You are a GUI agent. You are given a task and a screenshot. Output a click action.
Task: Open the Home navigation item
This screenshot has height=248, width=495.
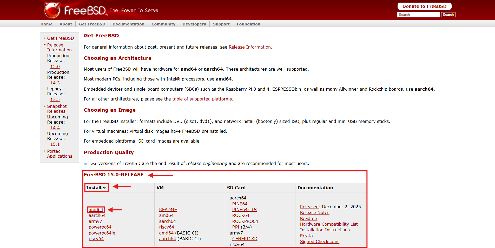tap(47, 24)
